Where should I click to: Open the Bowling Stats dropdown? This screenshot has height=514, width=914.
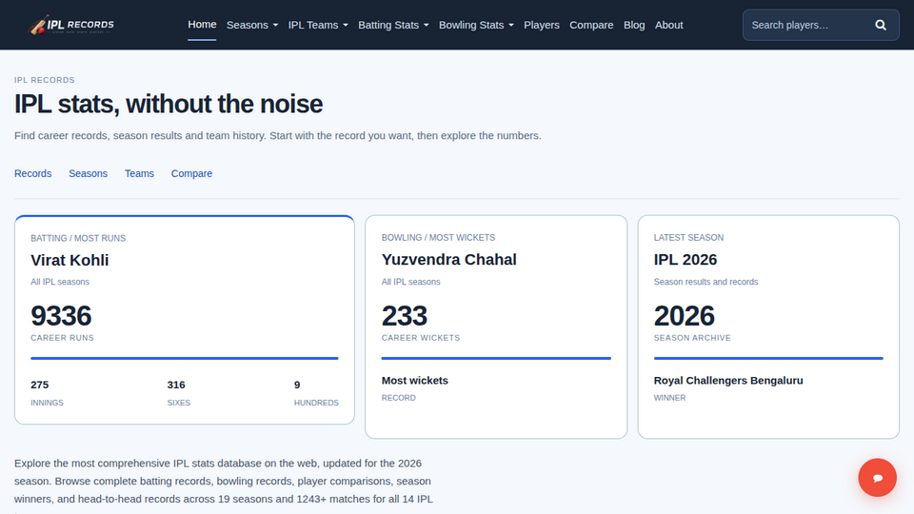[476, 25]
